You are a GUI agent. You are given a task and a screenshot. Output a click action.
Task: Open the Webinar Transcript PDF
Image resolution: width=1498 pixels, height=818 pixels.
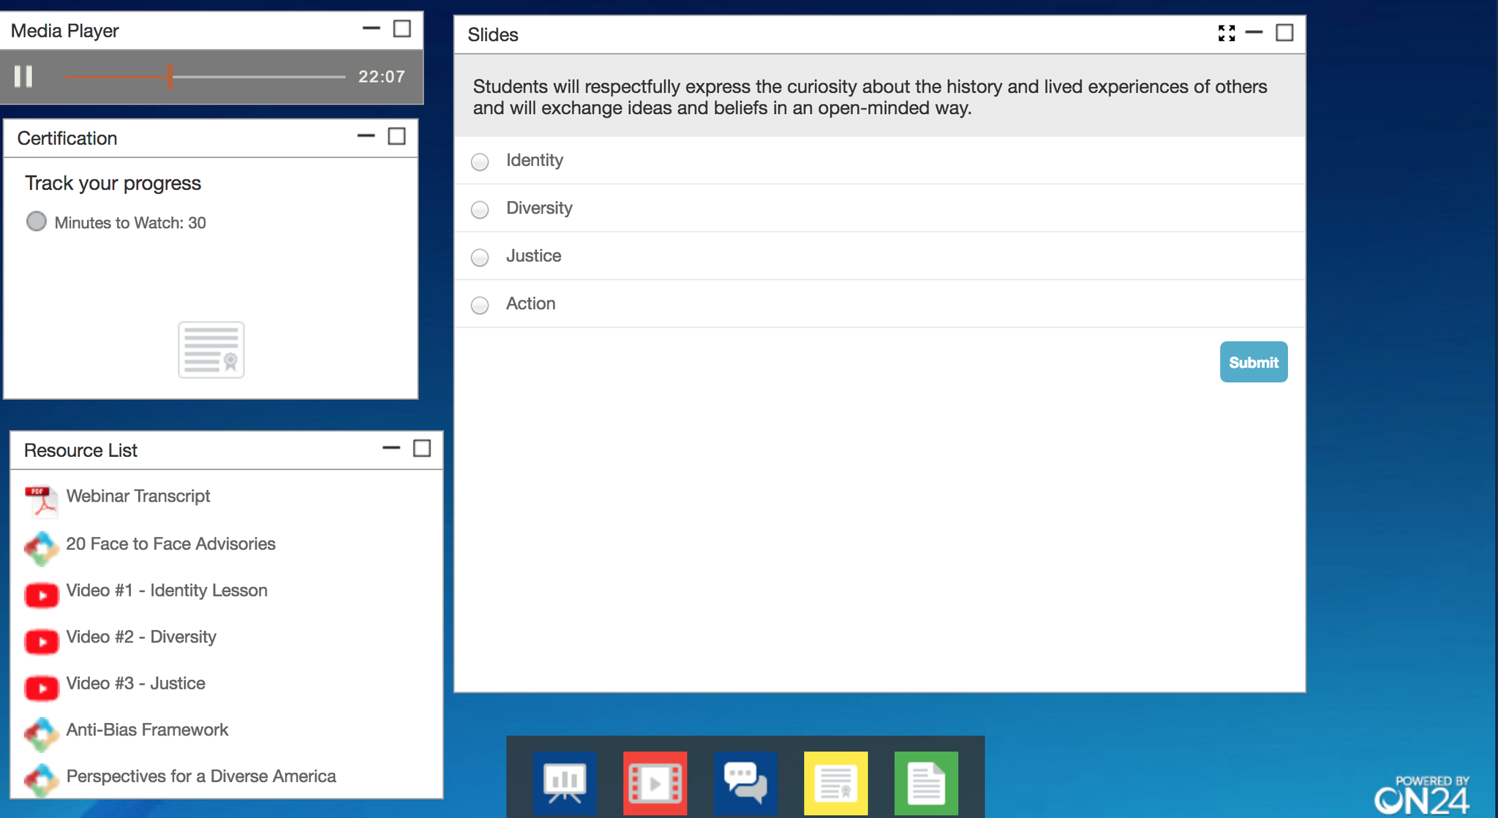coord(138,496)
